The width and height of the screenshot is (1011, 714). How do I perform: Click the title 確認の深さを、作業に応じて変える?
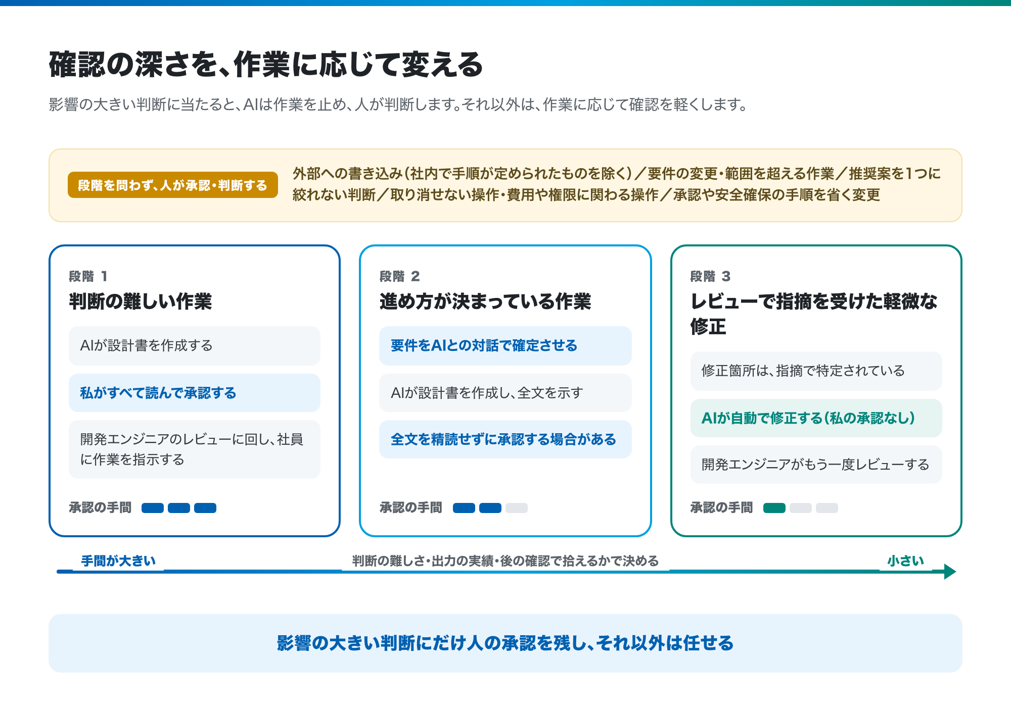click(266, 65)
